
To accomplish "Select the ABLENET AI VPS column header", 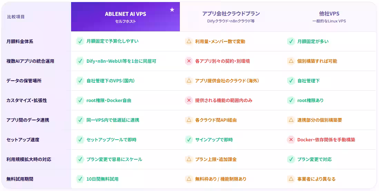I will coord(125,17).
